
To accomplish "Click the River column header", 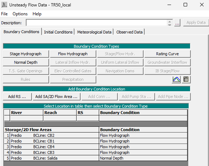I will tap(26, 113).
